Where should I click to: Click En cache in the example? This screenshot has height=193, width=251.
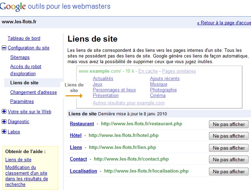click(148, 71)
